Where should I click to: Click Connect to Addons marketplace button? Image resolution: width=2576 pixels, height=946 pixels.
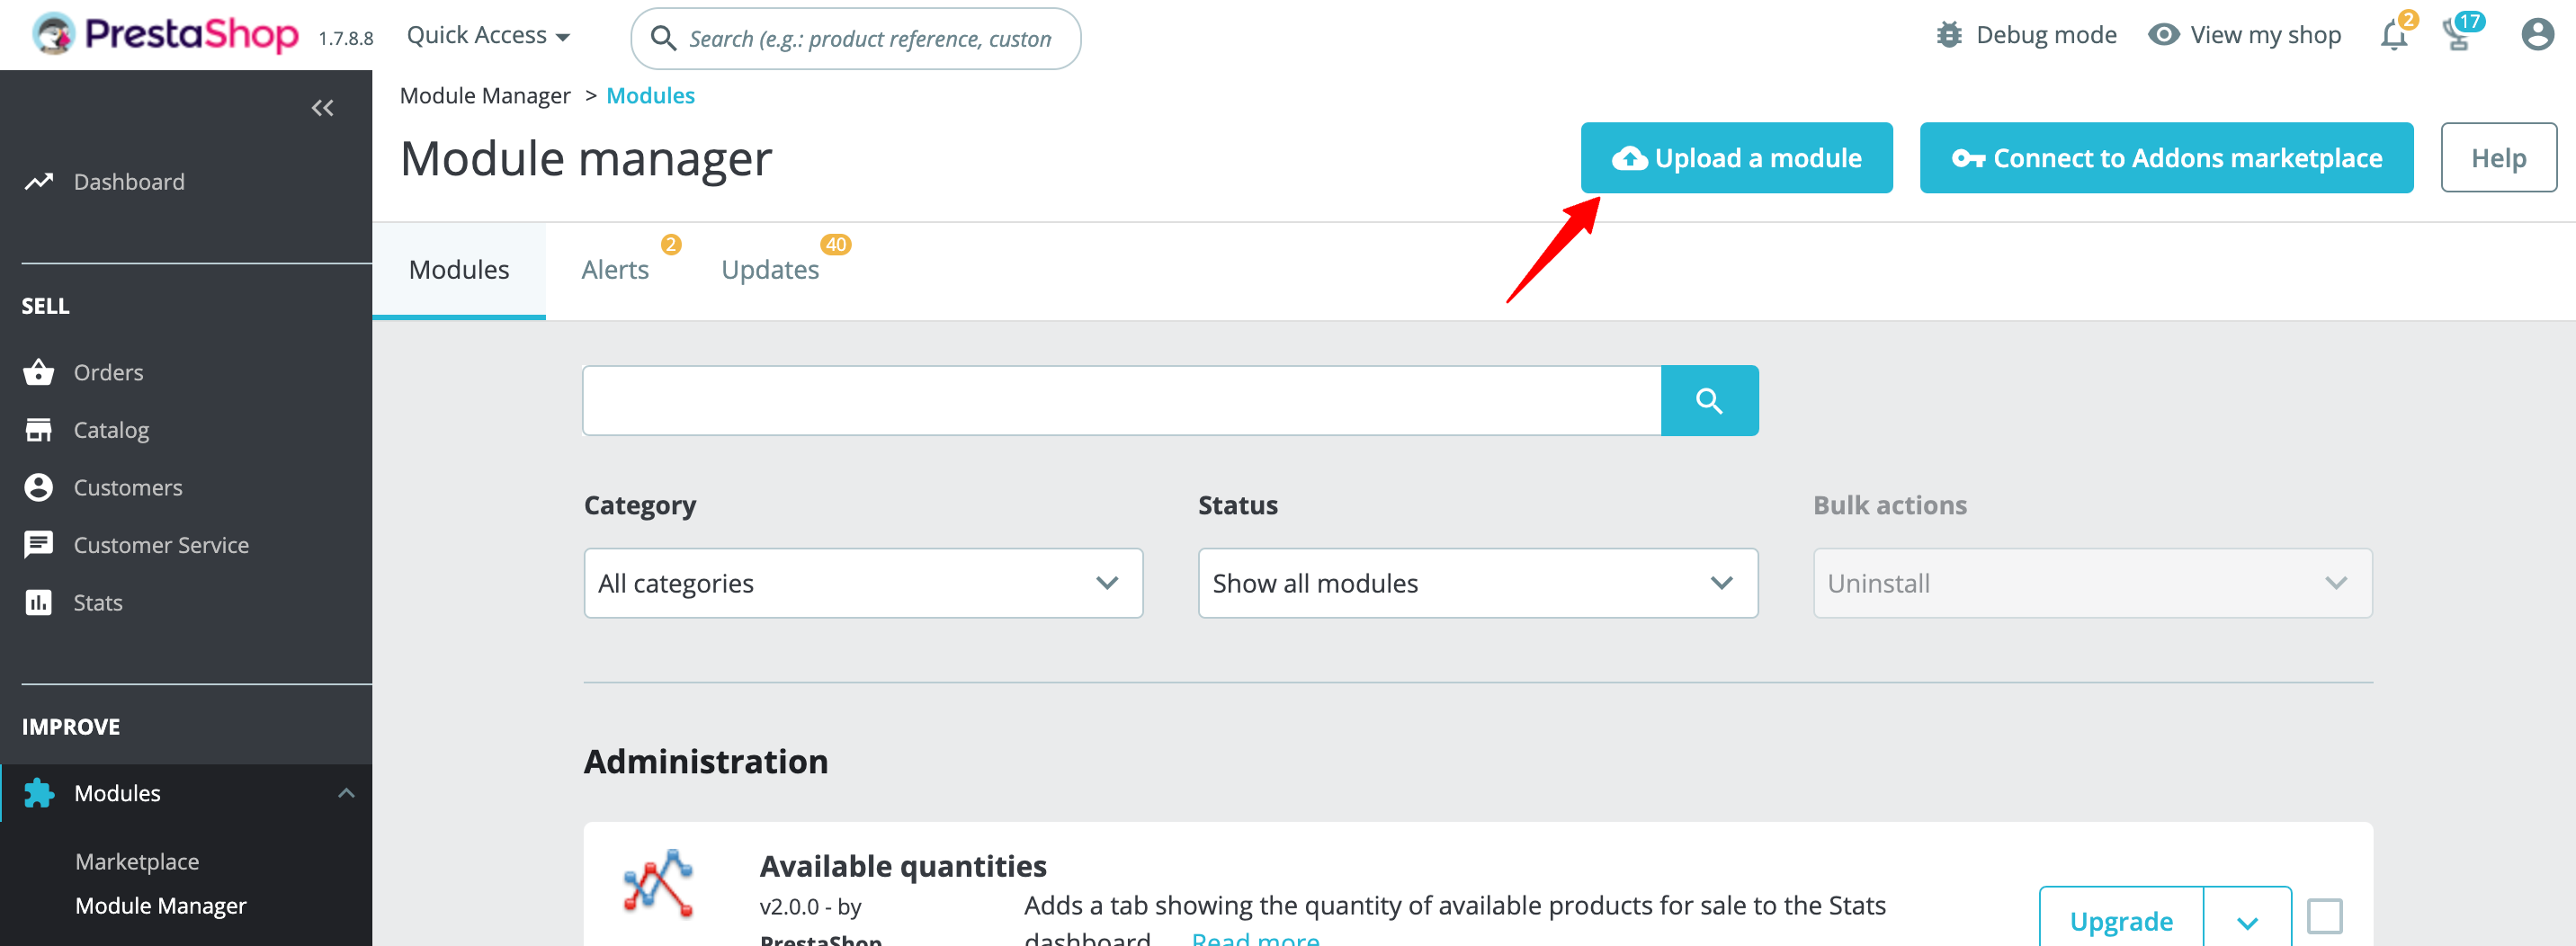point(2166,158)
